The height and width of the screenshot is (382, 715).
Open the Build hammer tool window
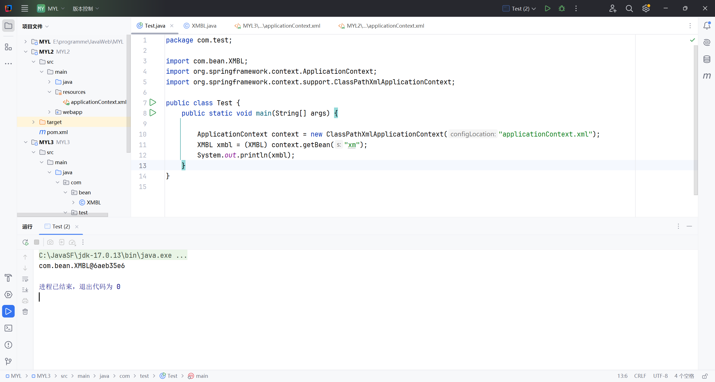pos(8,278)
